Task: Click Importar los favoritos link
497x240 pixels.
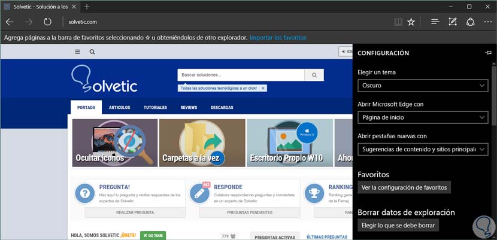Action: coord(278,38)
